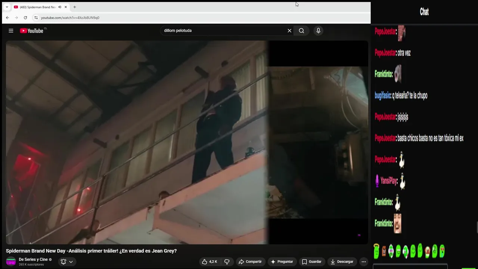
Task: Open the YouTube hamburger guide menu
Action: coord(11,31)
